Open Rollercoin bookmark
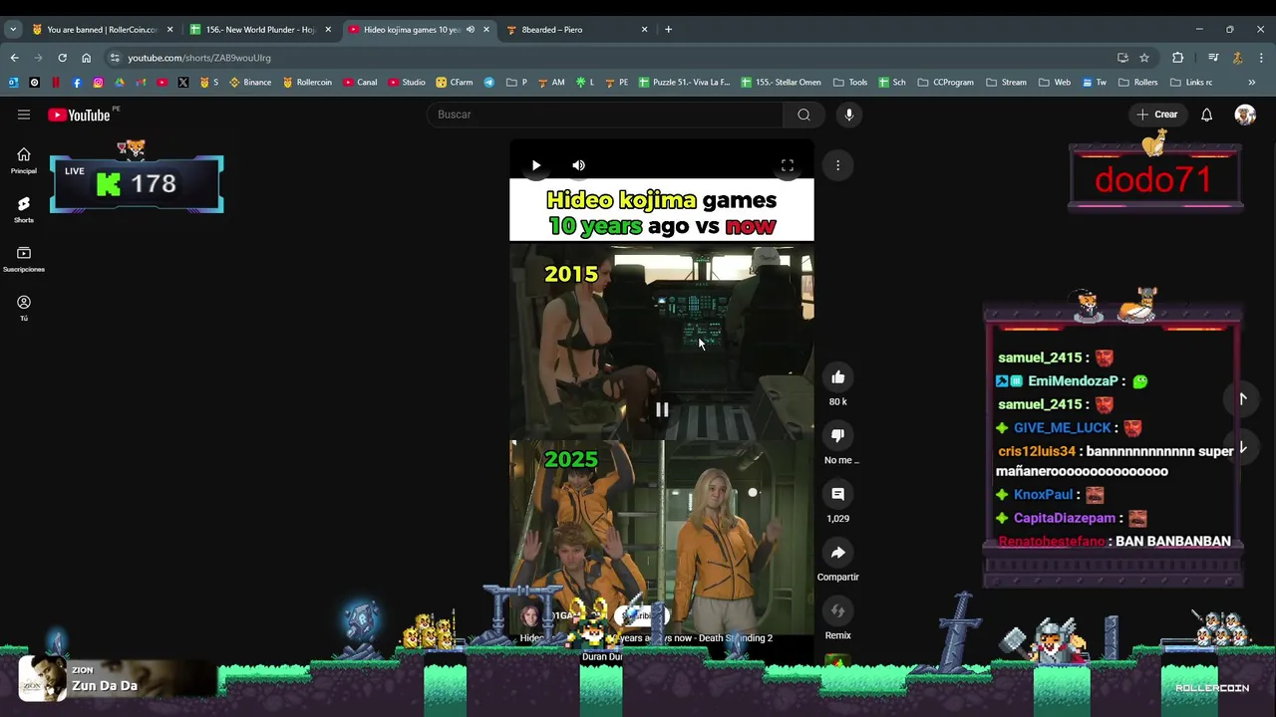The width and height of the screenshot is (1276, 717). [307, 83]
